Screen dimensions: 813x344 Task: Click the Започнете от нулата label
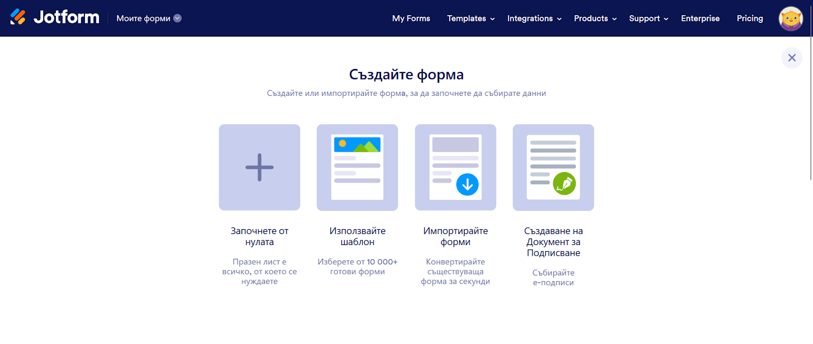(x=260, y=236)
